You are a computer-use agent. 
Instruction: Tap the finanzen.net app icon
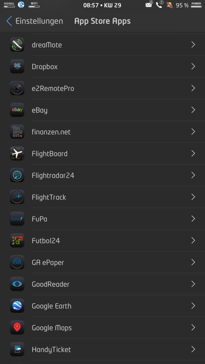pyautogui.click(x=17, y=132)
